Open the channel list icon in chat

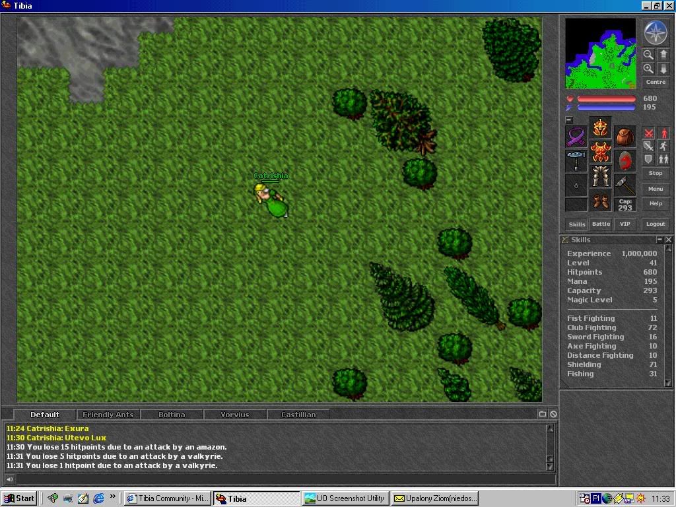(x=543, y=415)
